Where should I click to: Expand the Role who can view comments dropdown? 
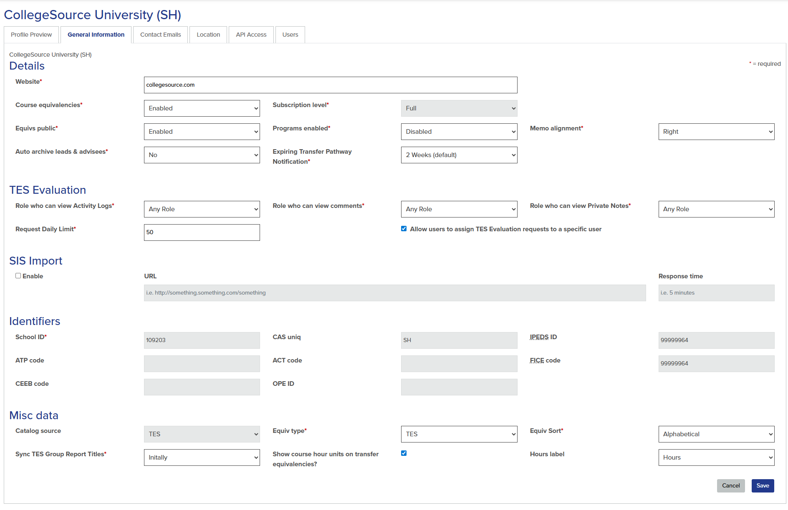coord(459,209)
